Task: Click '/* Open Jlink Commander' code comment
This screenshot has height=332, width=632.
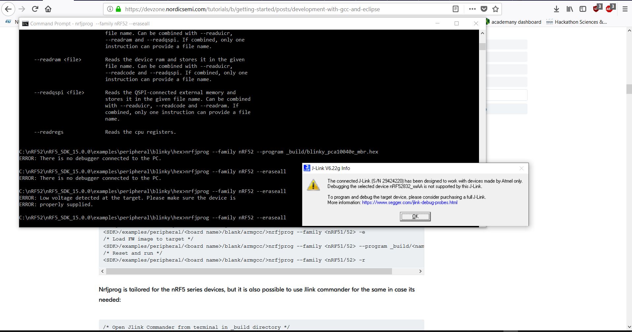Action: (x=196, y=327)
